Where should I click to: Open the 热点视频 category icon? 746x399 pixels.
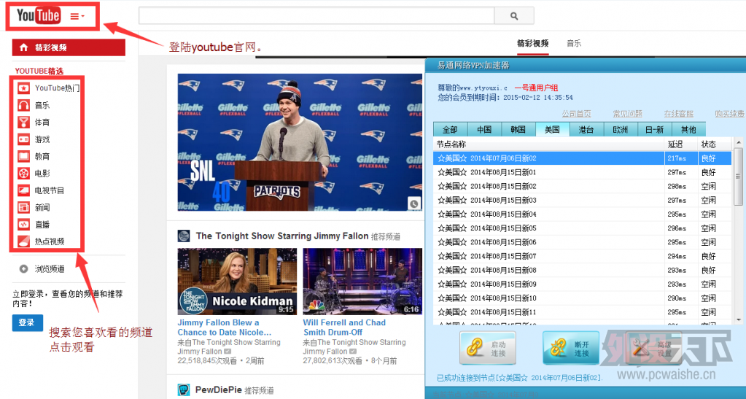tap(24, 241)
